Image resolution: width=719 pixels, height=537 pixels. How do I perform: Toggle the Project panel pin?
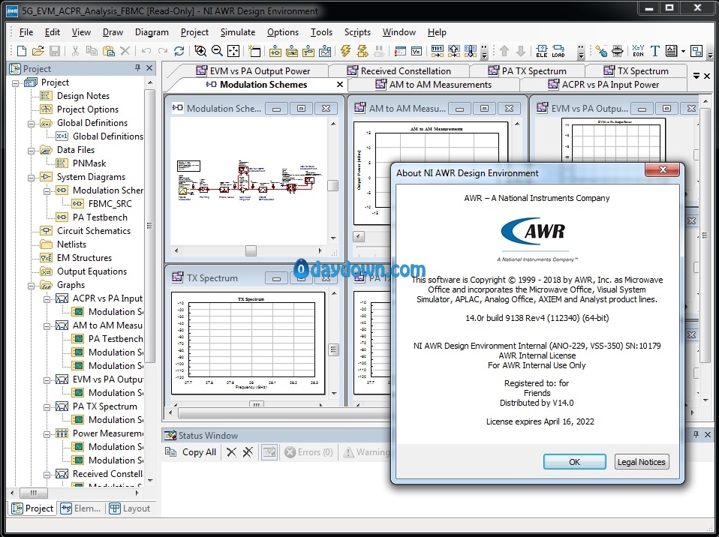click(137, 68)
